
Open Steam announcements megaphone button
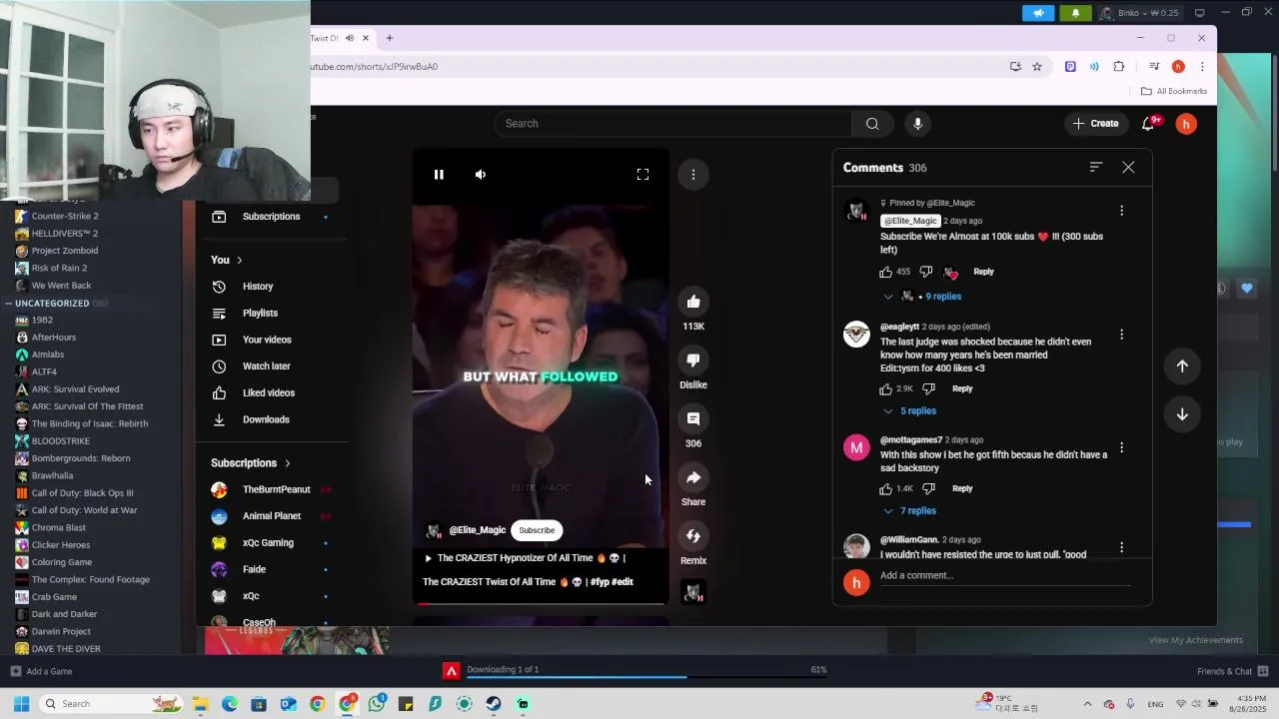pos(1038,13)
